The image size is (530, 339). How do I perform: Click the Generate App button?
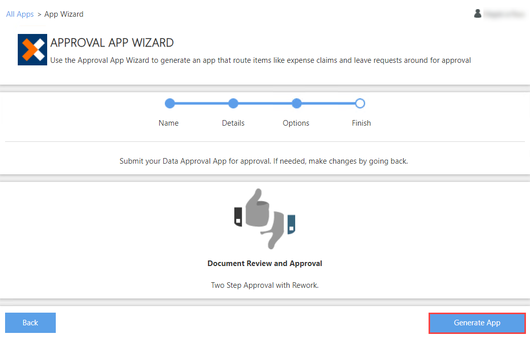[x=476, y=323]
